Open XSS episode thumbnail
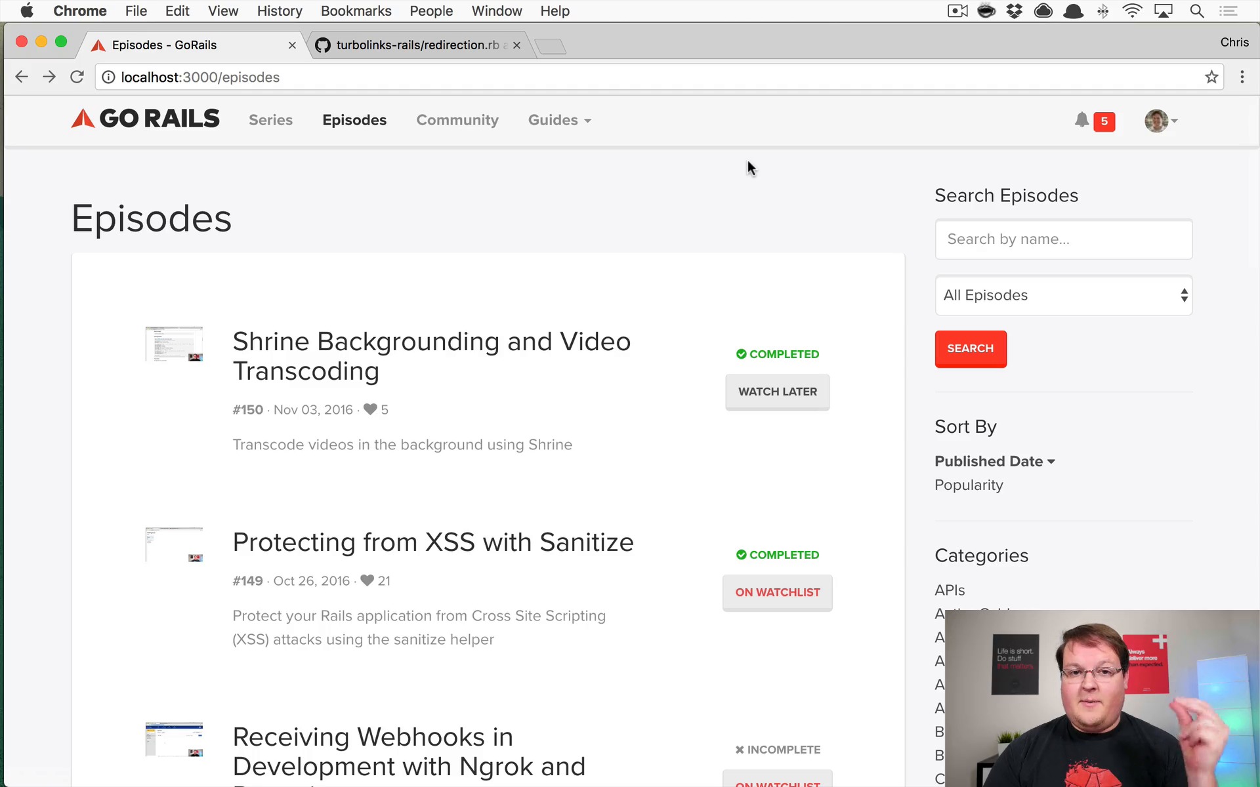 click(x=174, y=544)
